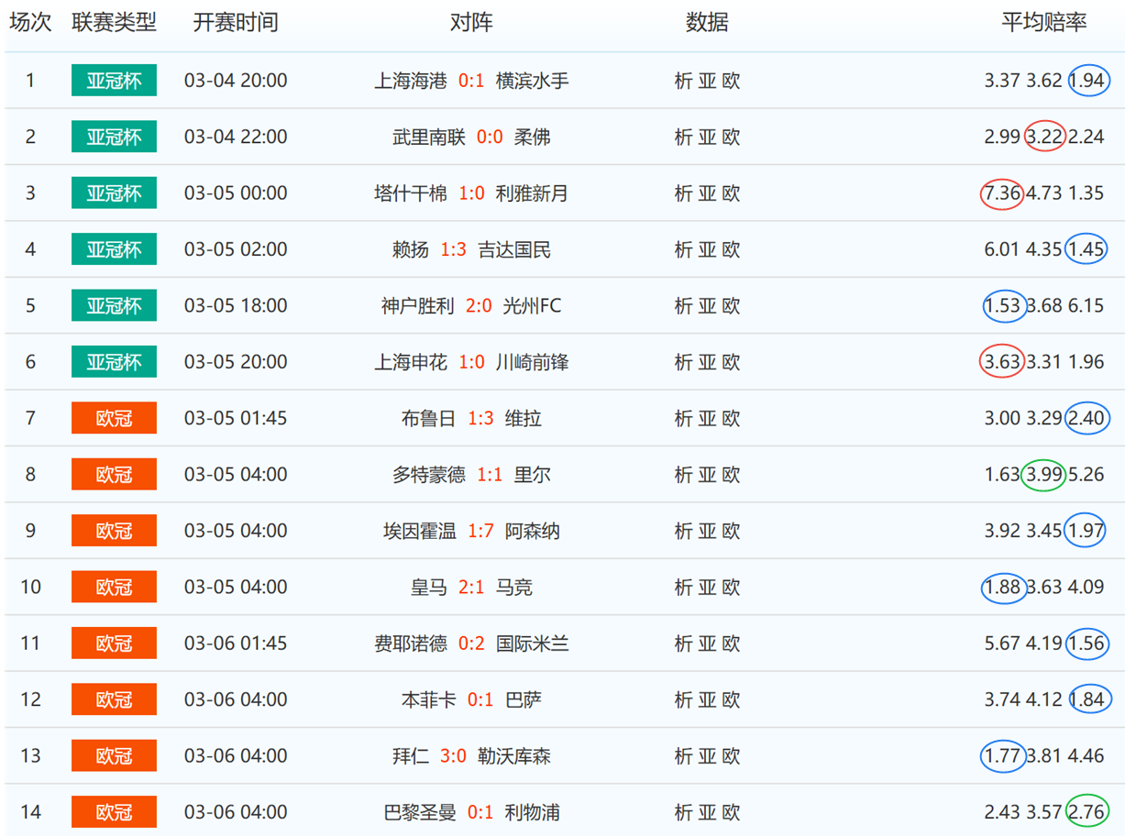Viewport: 1125px width, 836px height.
Task: Click the 欧冠 tag in row 14
Action: (114, 812)
